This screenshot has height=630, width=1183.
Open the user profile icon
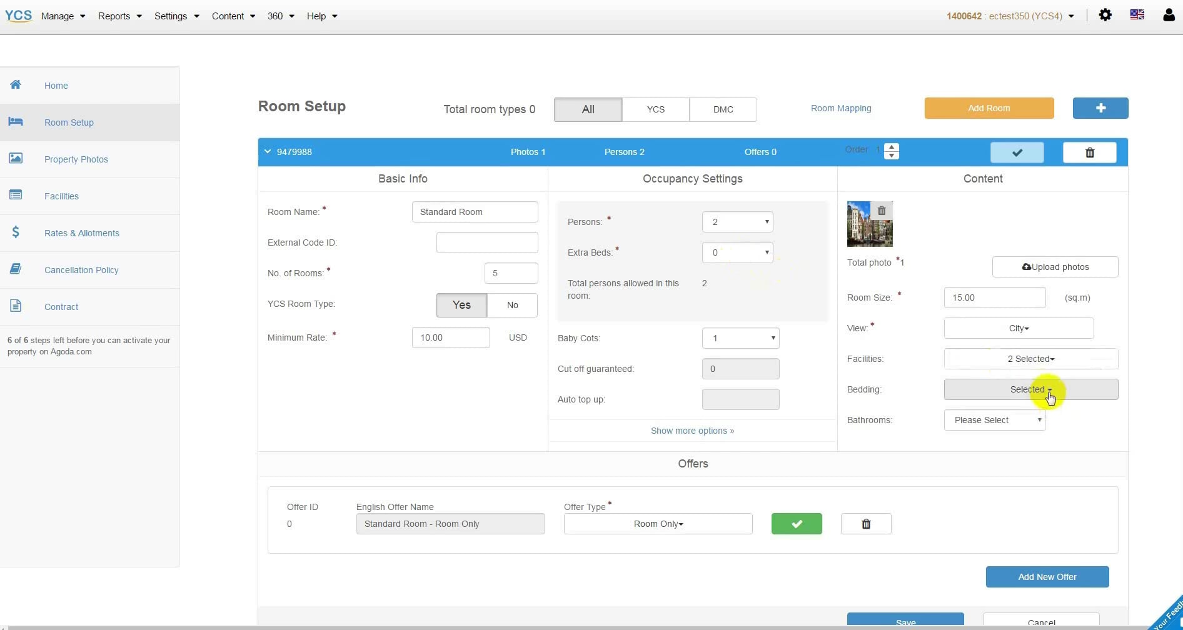coord(1169,15)
